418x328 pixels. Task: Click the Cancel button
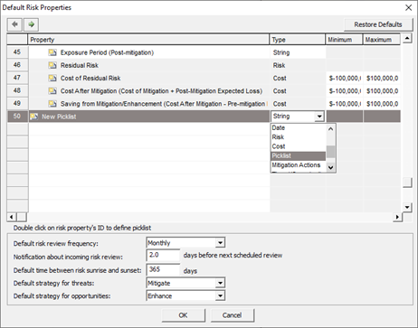point(232,315)
